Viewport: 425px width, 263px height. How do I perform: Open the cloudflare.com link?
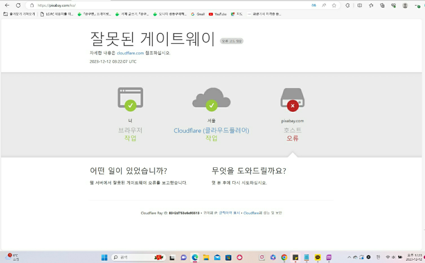[130, 53]
